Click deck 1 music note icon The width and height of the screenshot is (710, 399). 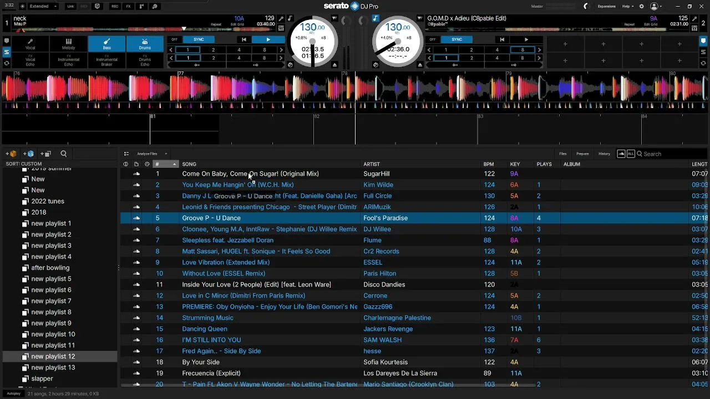point(290,19)
